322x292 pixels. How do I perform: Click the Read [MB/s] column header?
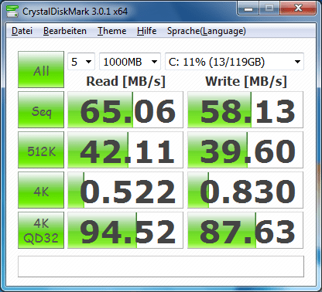click(125, 82)
